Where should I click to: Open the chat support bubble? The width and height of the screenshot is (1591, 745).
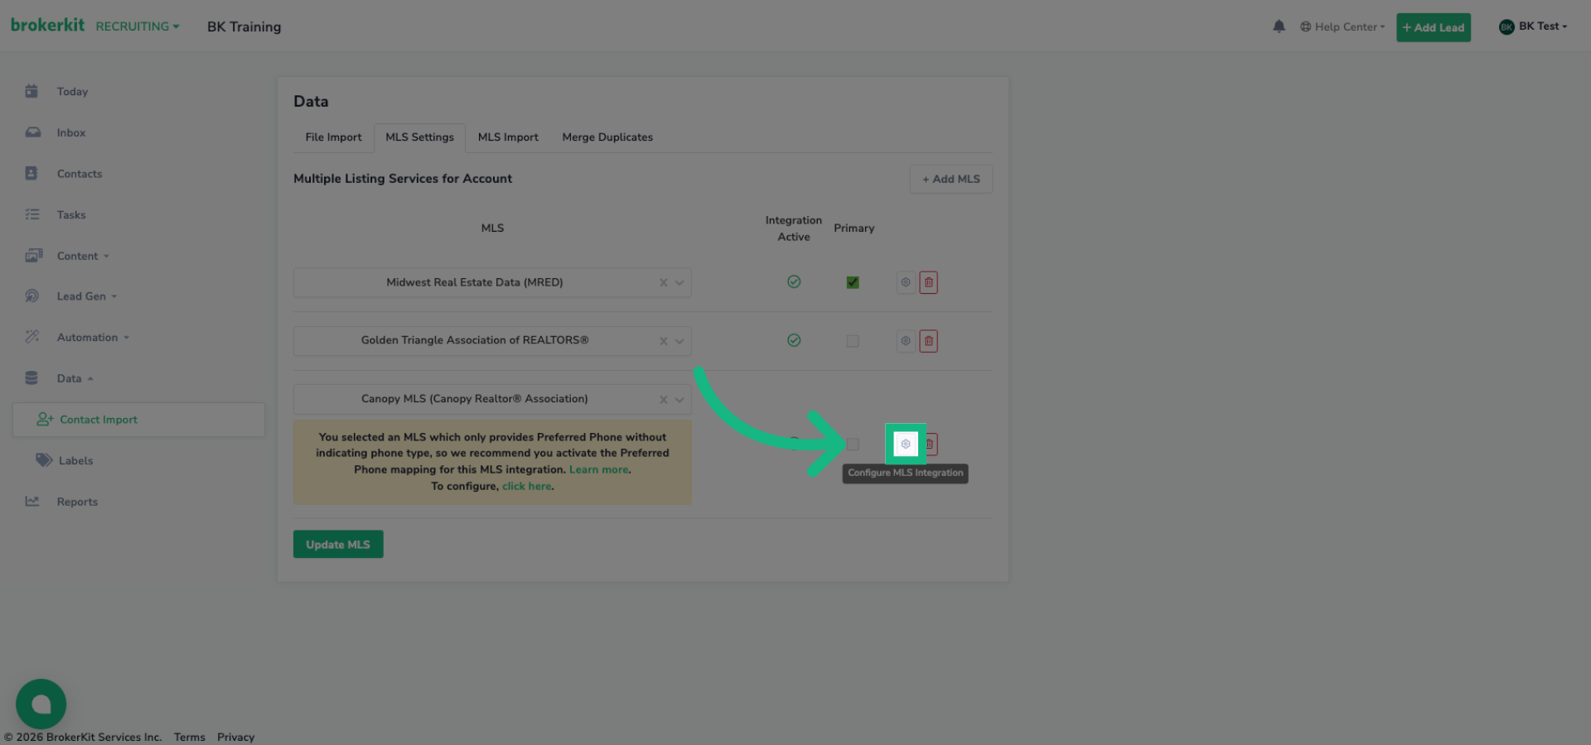point(41,704)
